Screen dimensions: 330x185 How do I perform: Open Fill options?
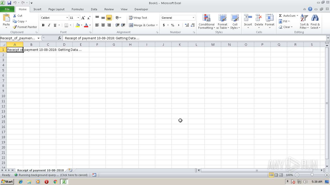pyautogui.click(x=284, y=21)
